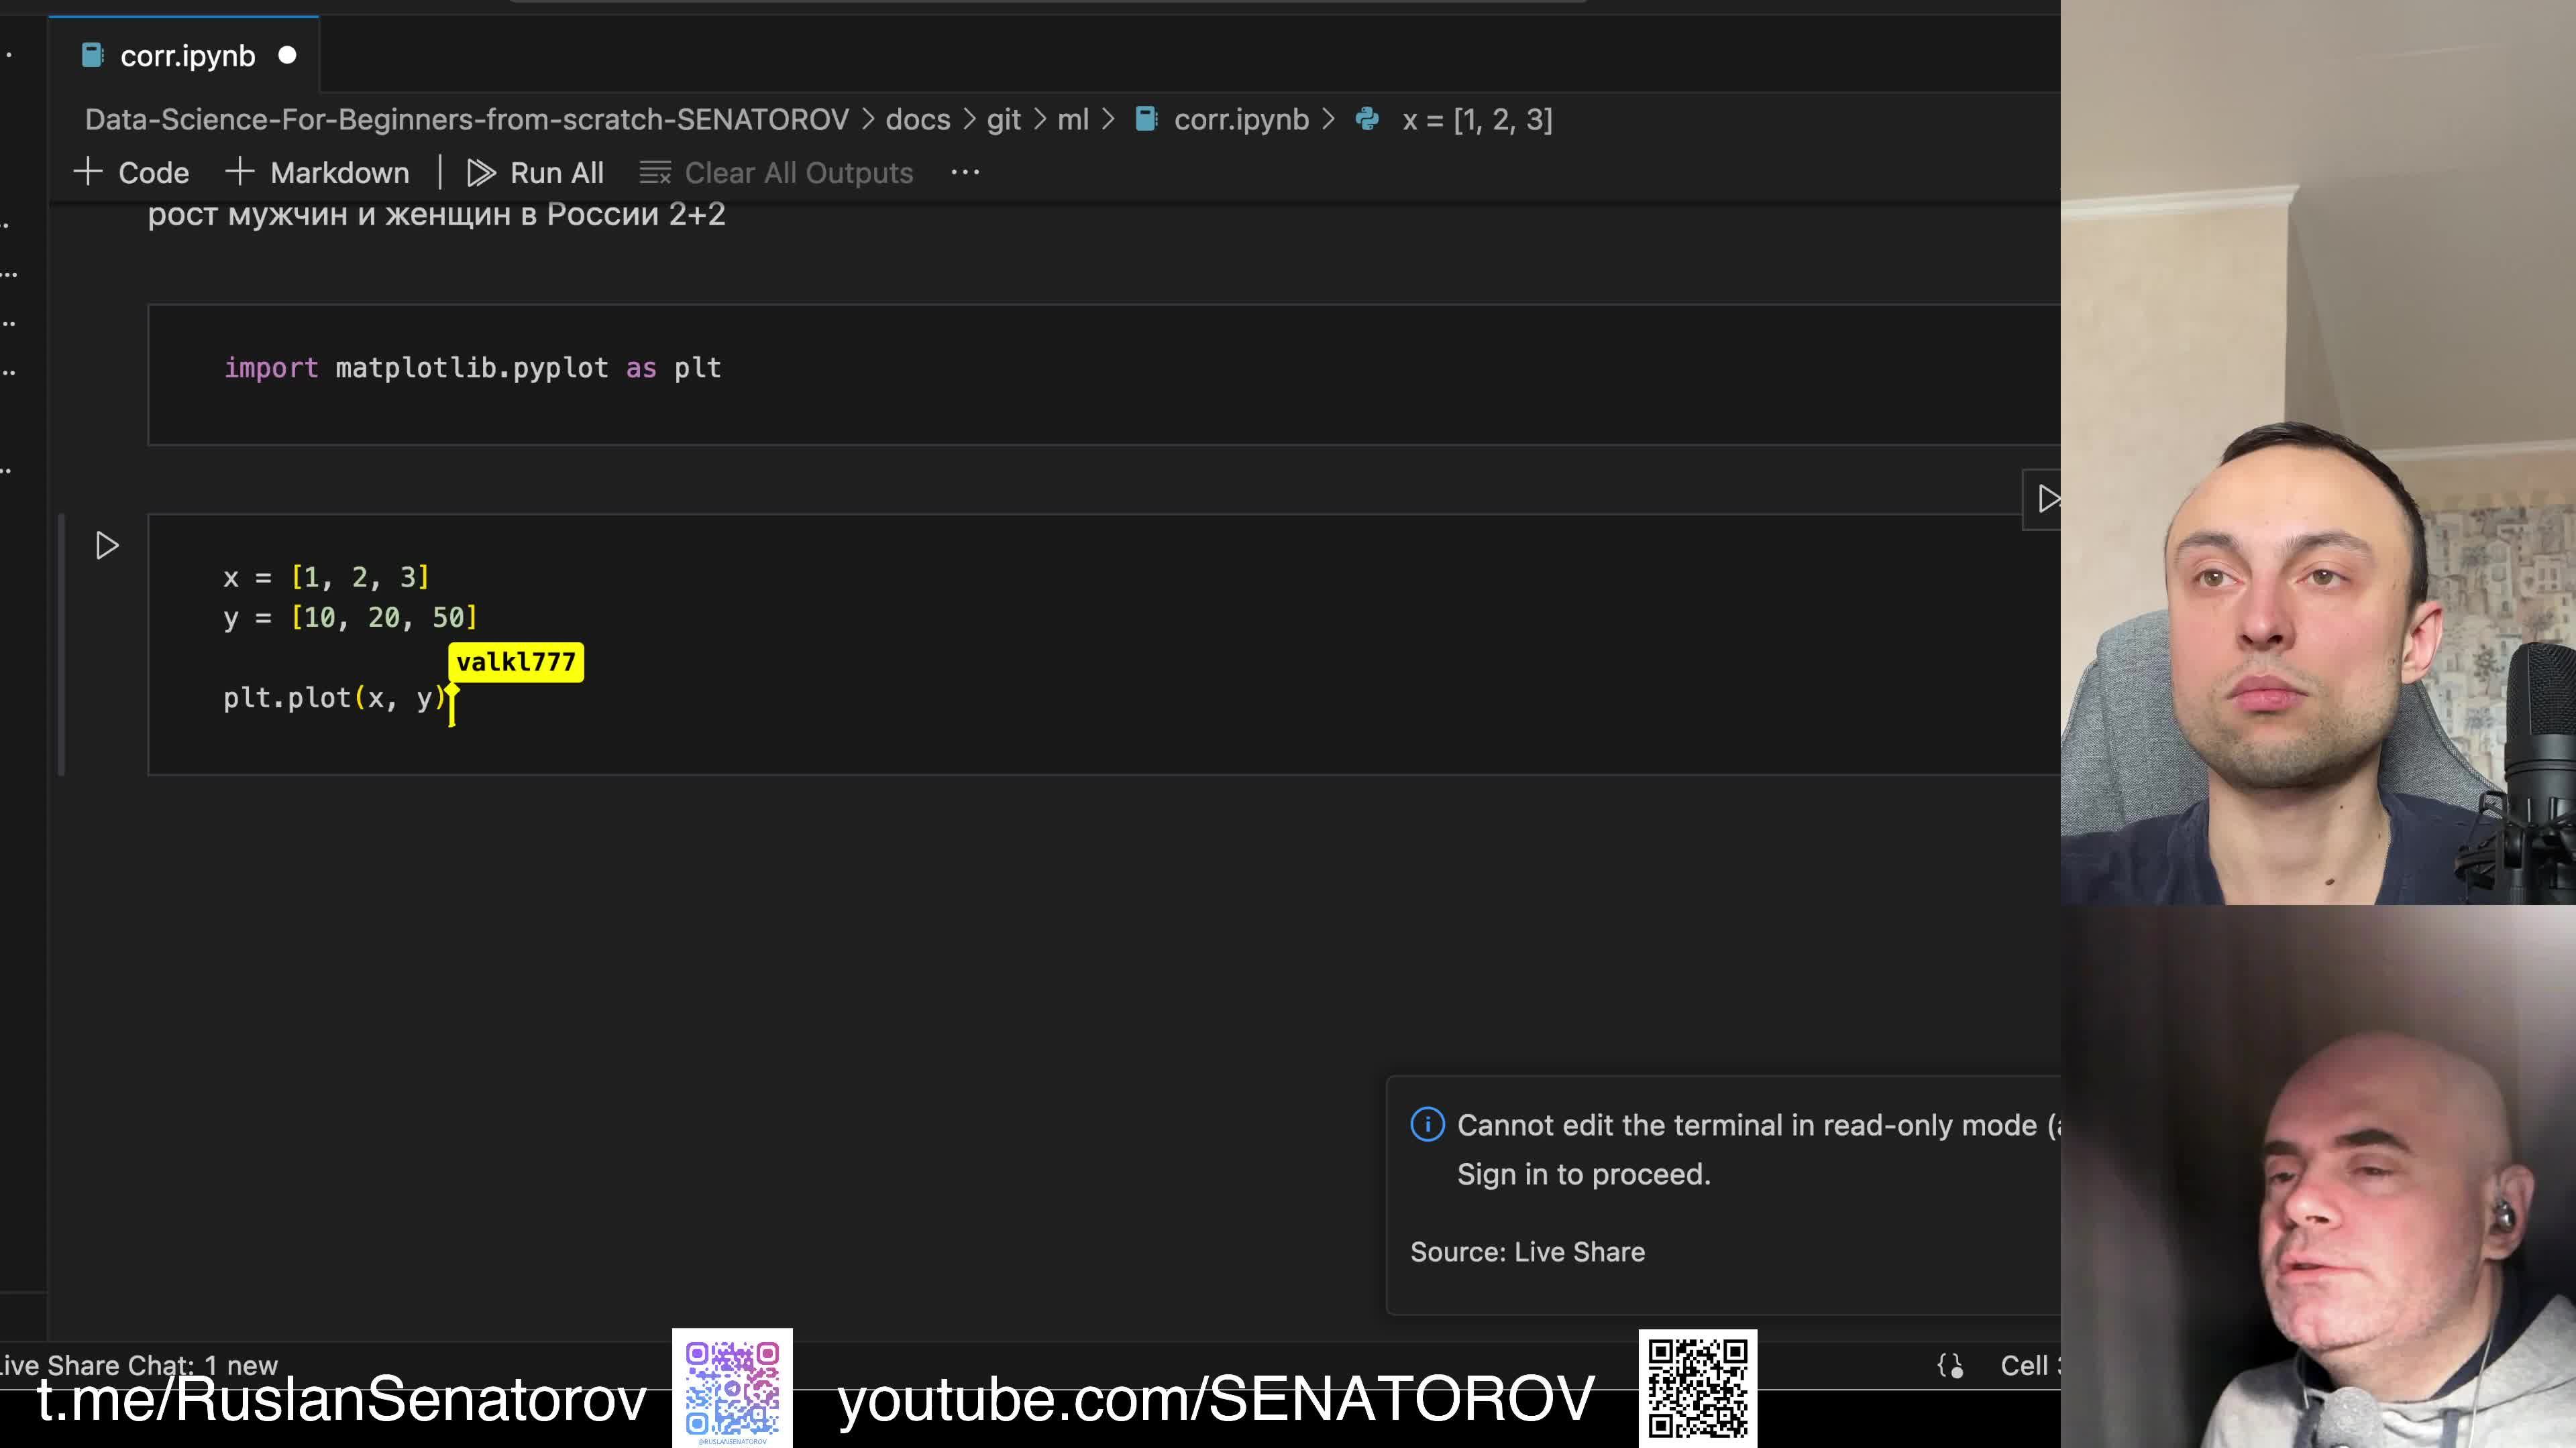Click the black YouTube QR code
Viewport: 2576px width, 1448px height.
(x=1697, y=1388)
